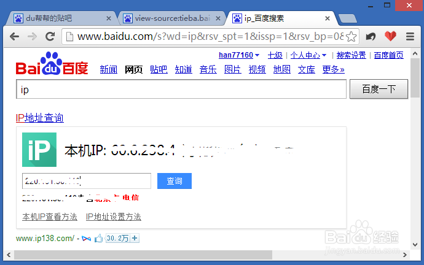Focus the IP address query input field
This screenshot has height=265, width=424.
[87, 181]
